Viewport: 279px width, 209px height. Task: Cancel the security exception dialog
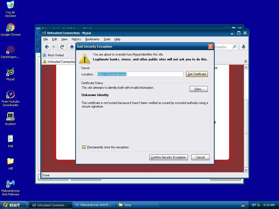tap(200, 157)
